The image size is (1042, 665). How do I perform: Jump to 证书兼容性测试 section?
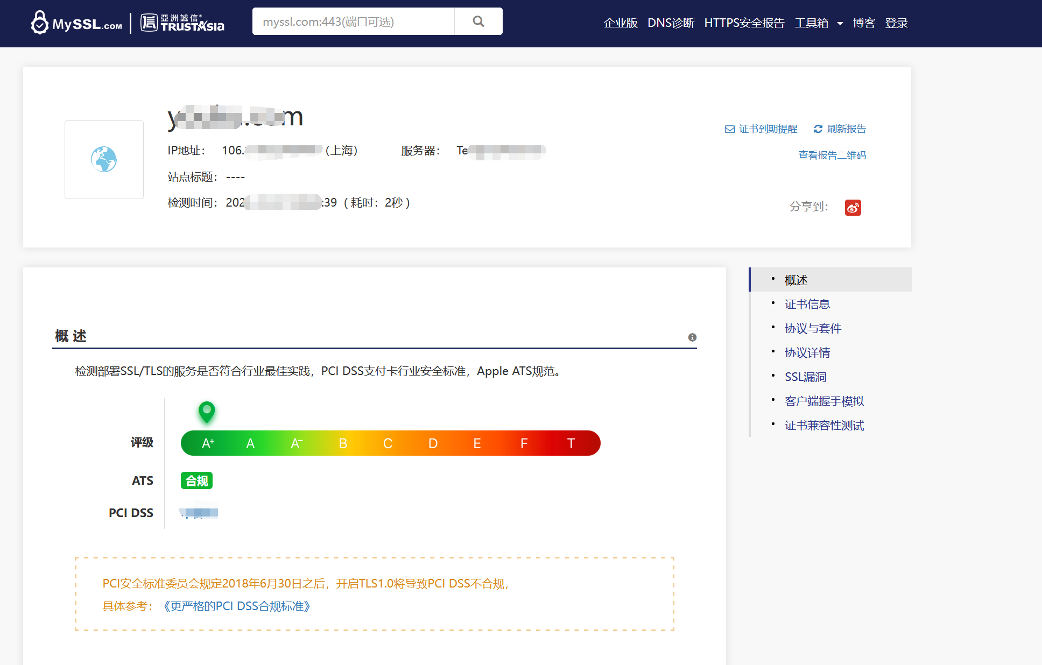click(x=824, y=426)
